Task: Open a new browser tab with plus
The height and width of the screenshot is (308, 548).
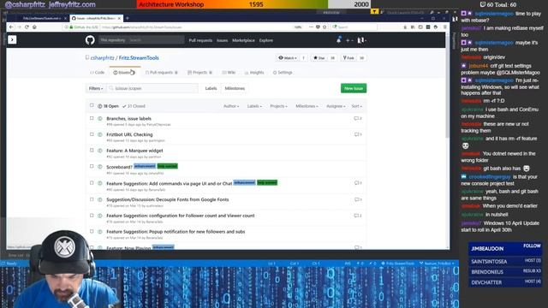Action: click(x=128, y=18)
